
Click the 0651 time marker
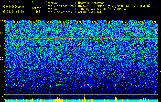[17, 22]
